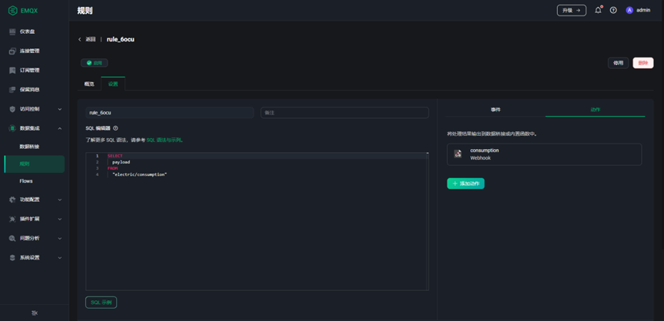This screenshot has height=321, width=664.
Task: Open the SQL syntax and examples link
Action: (164, 140)
